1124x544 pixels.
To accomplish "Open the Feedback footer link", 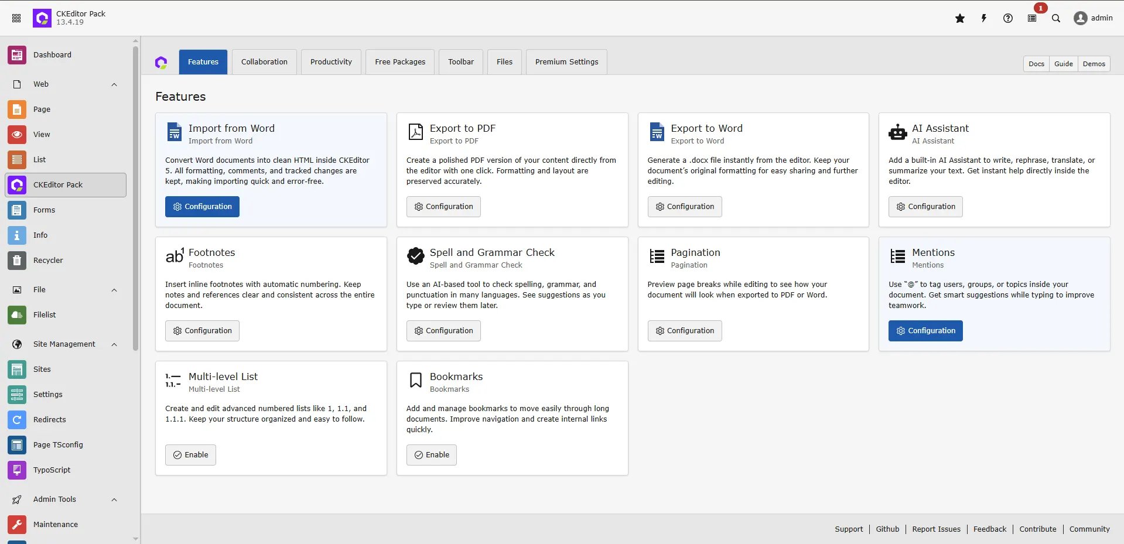I will [x=990, y=529].
